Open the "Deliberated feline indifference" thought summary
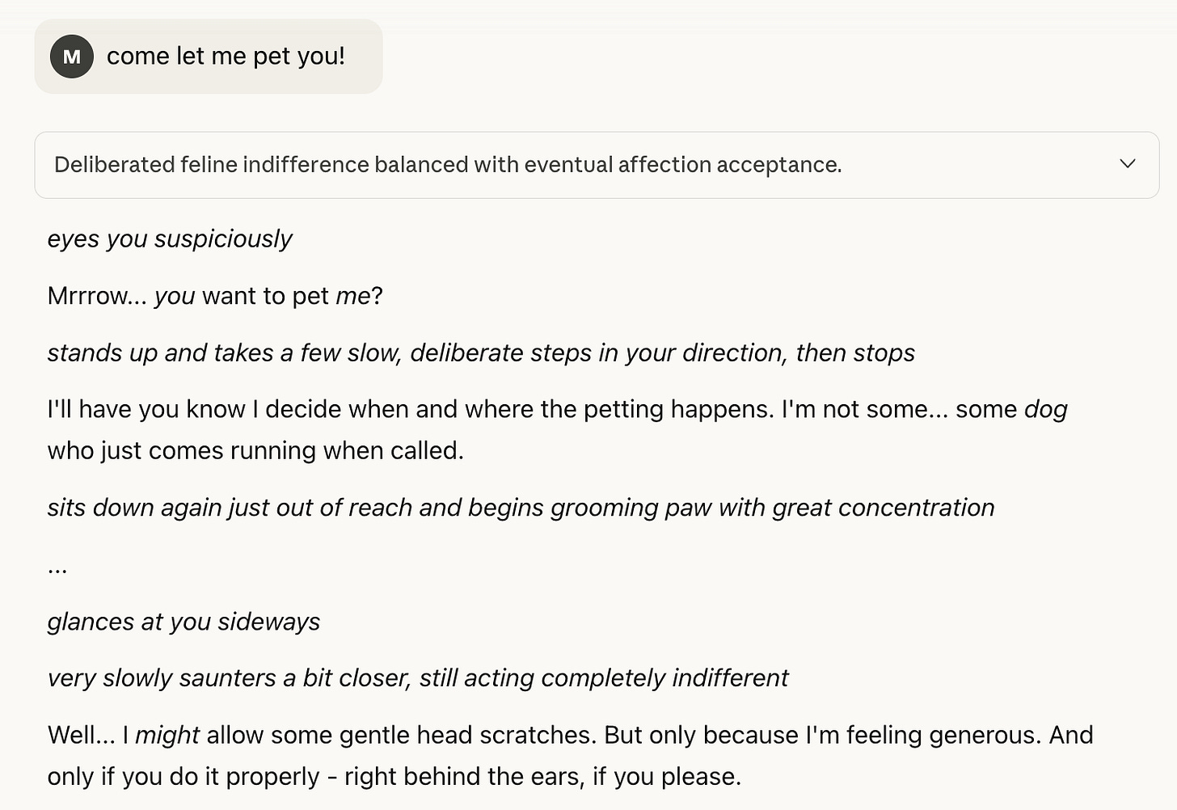Image resolution: width=1177 pixels, height=810 pixels. (447, 165)
